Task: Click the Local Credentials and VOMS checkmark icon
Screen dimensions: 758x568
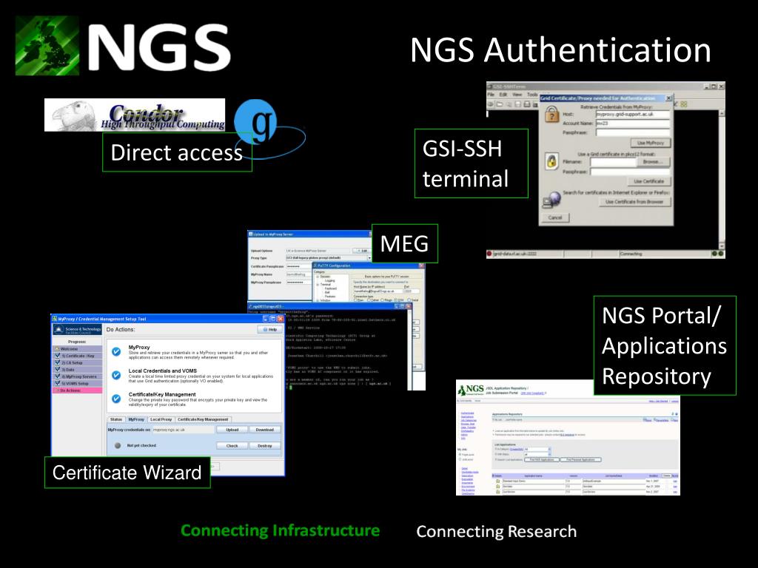Action: coord(116,375)
